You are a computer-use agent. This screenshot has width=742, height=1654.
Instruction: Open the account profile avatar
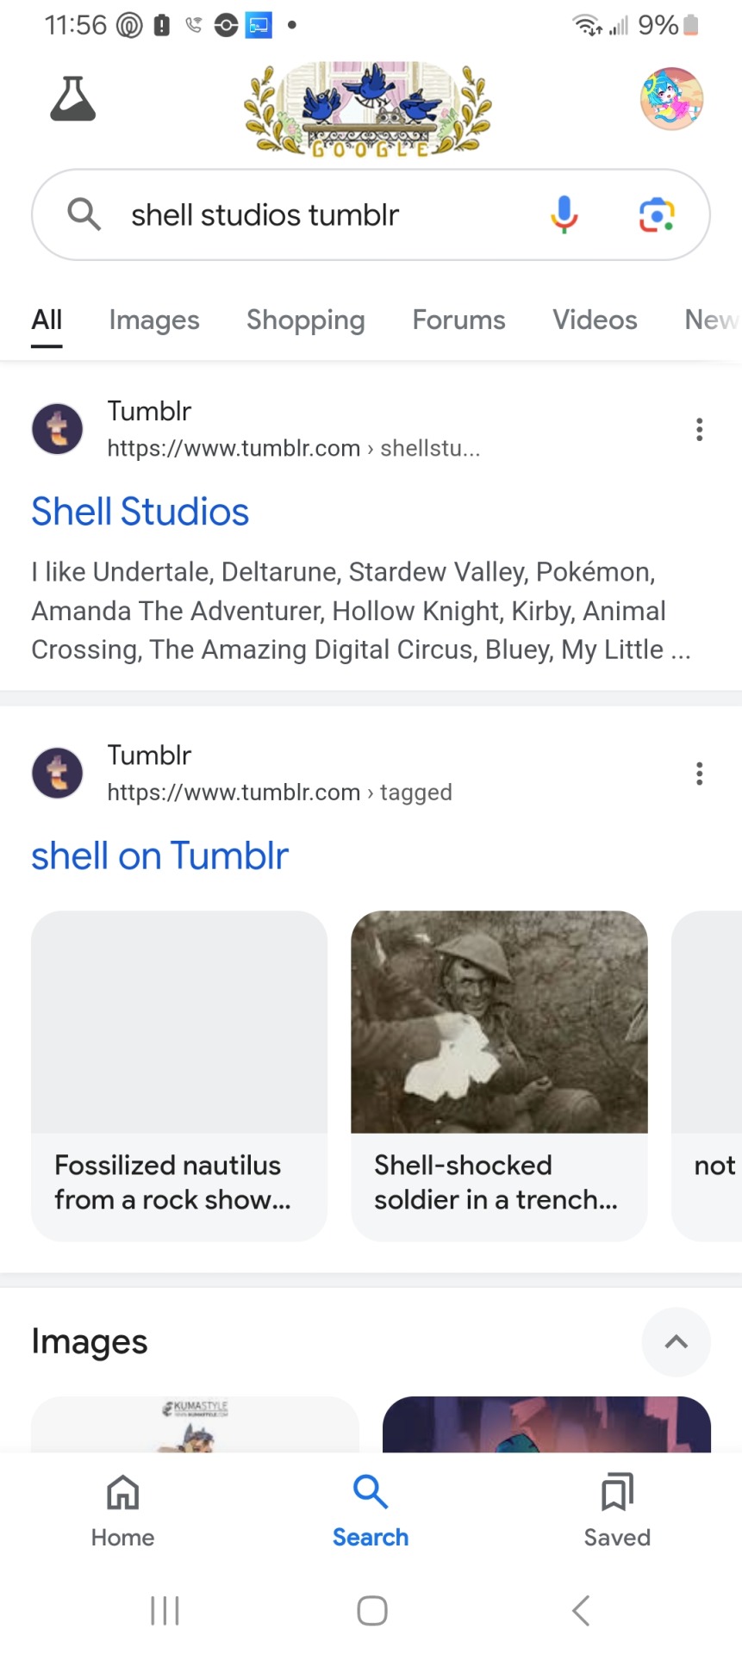[x=671, y=99]
